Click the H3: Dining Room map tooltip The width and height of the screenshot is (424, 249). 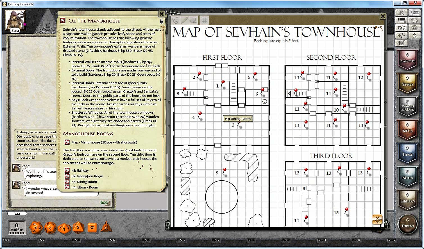[238, 119]
